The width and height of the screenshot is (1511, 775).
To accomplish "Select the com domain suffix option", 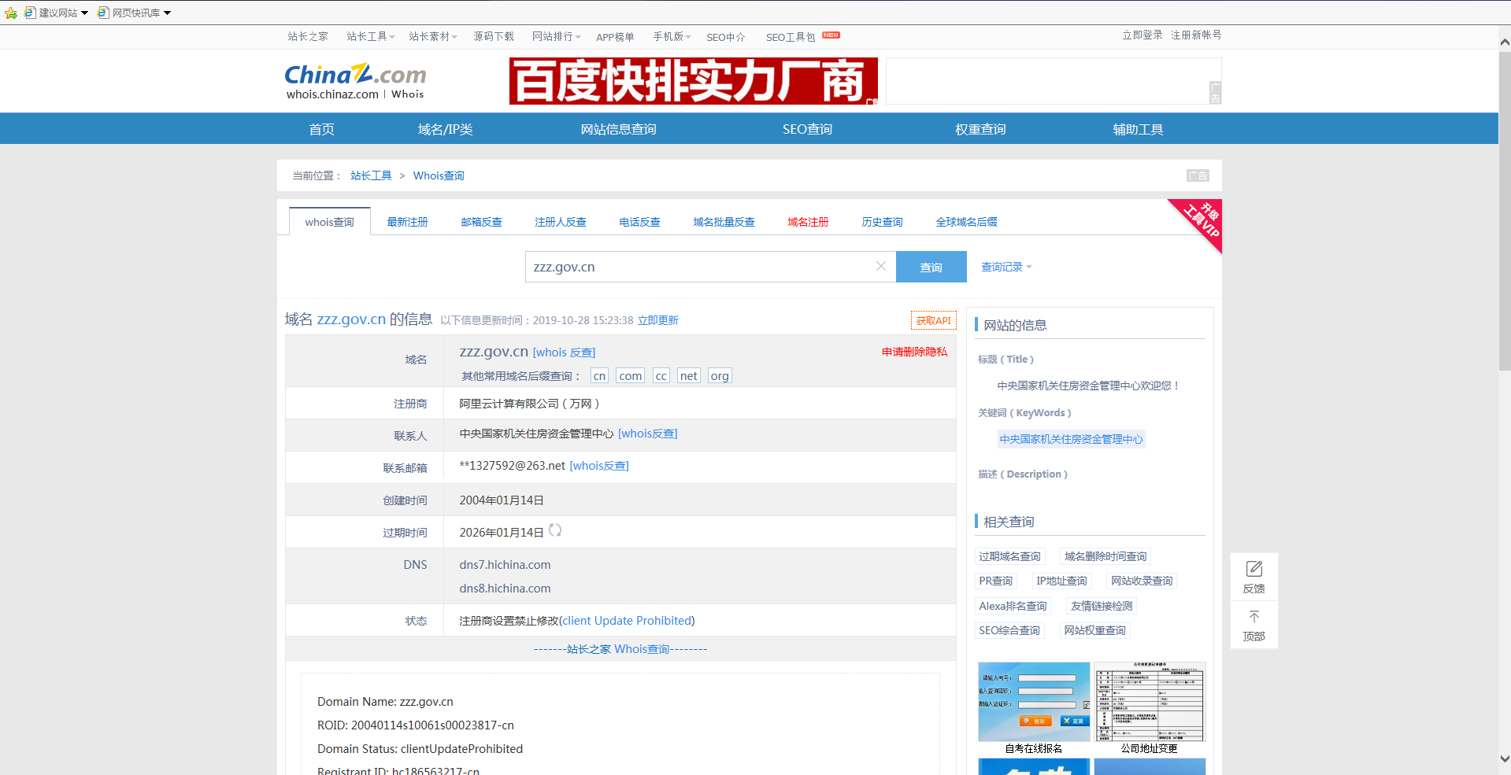I will (630, 376).
